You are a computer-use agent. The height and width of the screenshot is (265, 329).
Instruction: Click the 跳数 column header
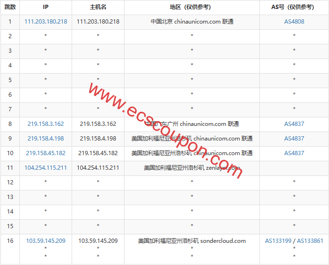[10, 7]
